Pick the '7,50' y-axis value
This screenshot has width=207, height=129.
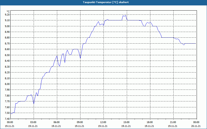8,113
